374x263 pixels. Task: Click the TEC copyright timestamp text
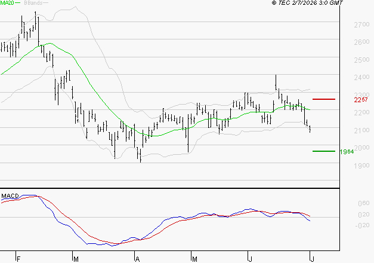[307, 2]
